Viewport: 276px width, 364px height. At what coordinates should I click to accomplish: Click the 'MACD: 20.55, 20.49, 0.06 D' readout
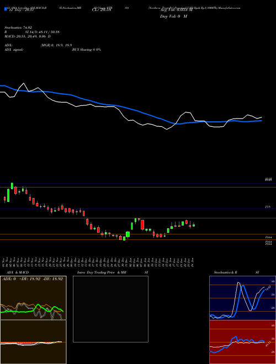(28, 36)
